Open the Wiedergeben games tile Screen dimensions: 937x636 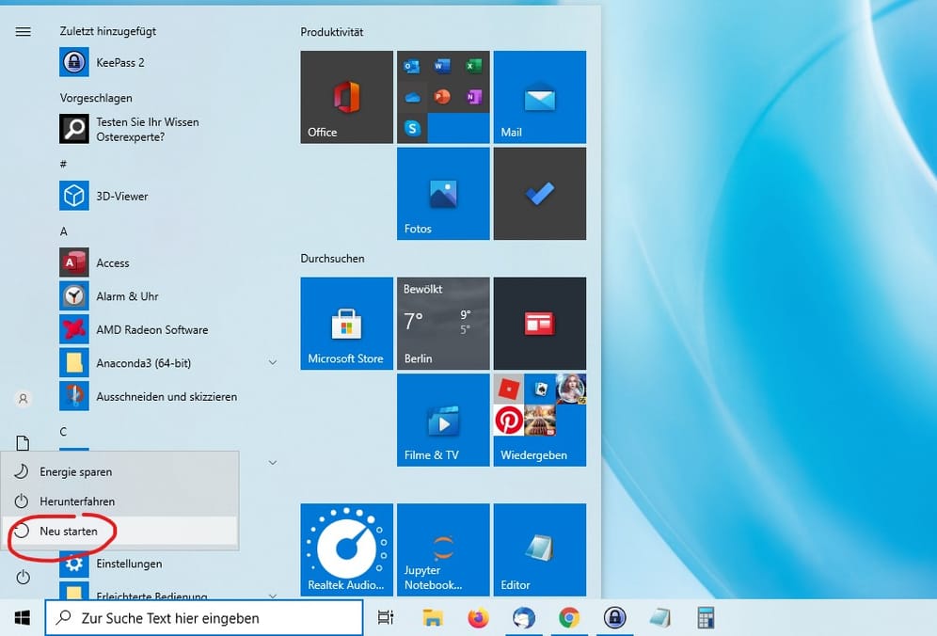coord(540,420)
